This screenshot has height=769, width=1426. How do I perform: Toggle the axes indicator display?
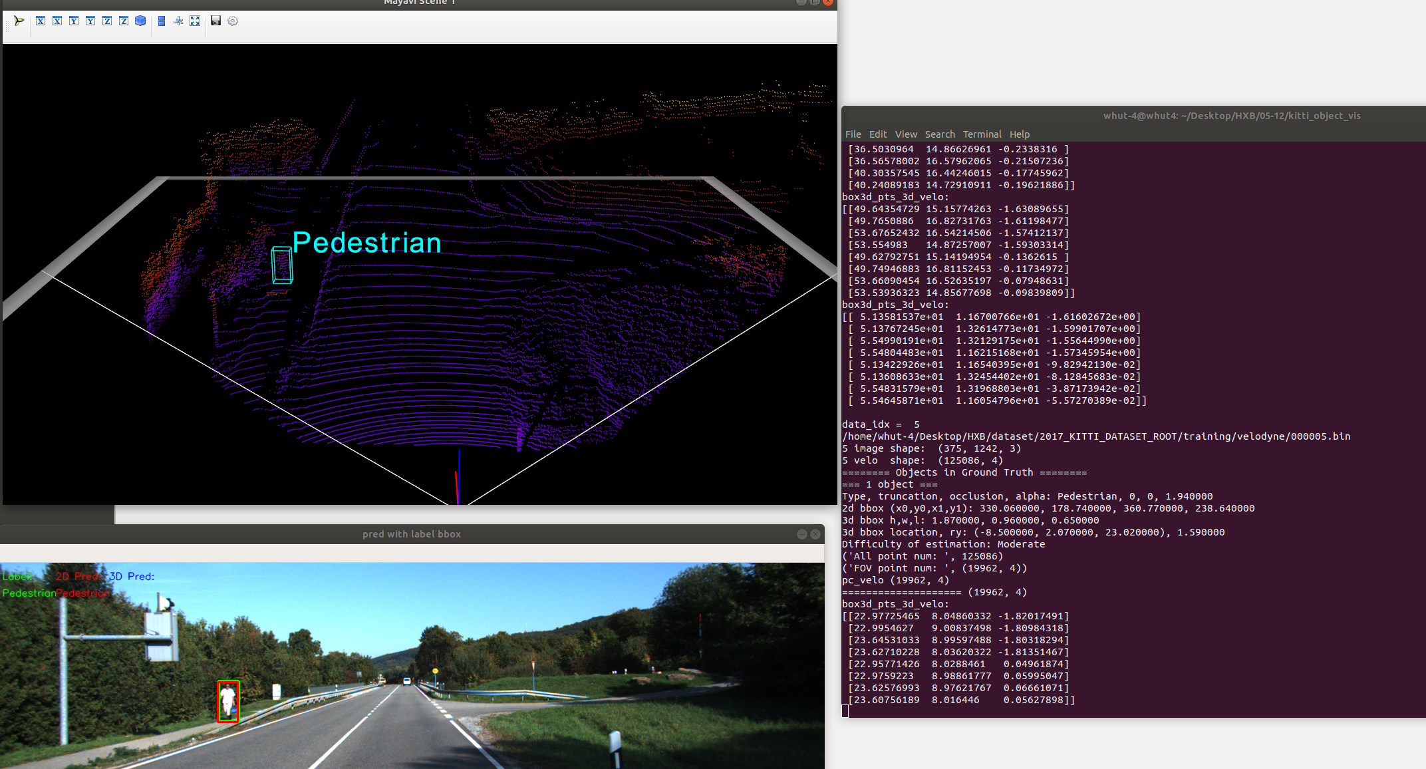[178, 21]
